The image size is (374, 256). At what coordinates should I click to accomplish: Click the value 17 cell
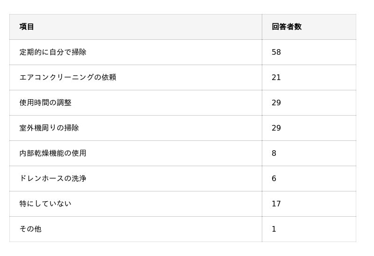coord(276,204)
